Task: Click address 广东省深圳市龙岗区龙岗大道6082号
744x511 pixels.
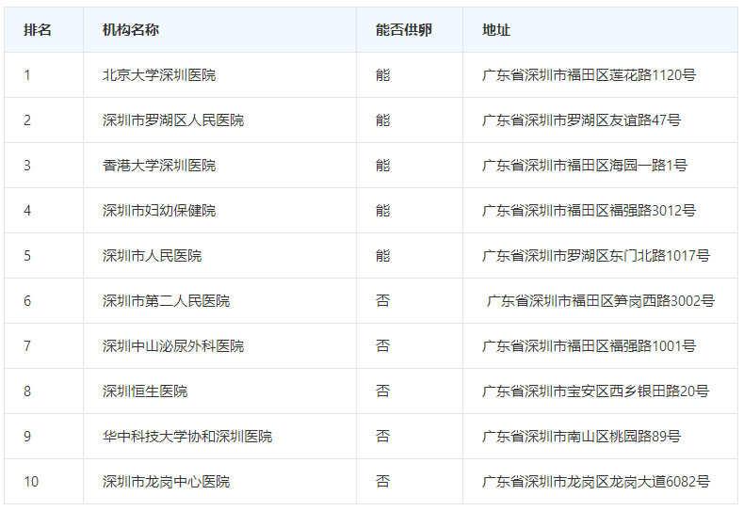Action: (x=596, y=482)
